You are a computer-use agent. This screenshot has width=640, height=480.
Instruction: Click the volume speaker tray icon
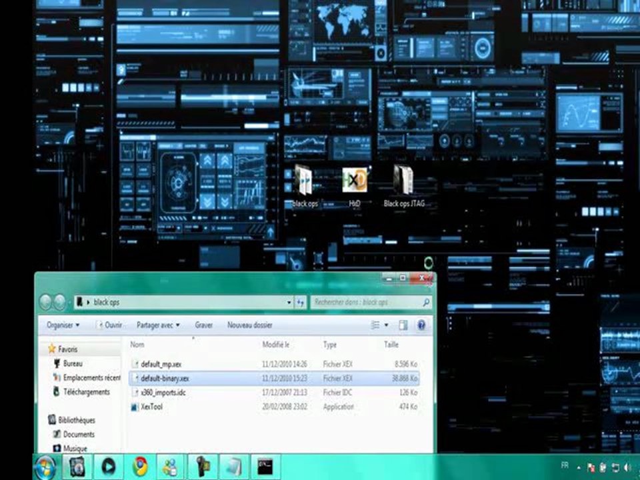coord(627,468)
